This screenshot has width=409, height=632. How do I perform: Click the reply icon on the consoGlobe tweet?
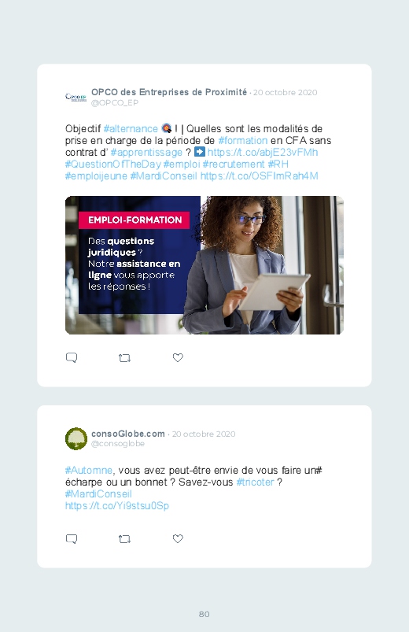[x=72, y=539]
